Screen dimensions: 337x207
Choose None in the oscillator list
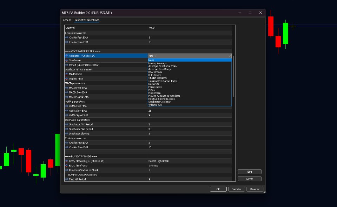[190, 60]
